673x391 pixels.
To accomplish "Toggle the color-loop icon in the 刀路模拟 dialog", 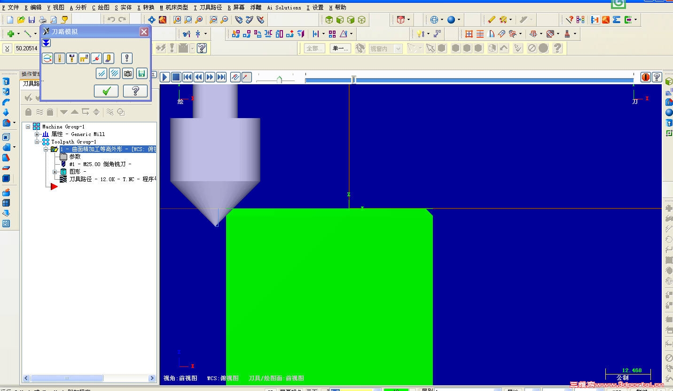I will pyautogui.click(x=47, y=58).
